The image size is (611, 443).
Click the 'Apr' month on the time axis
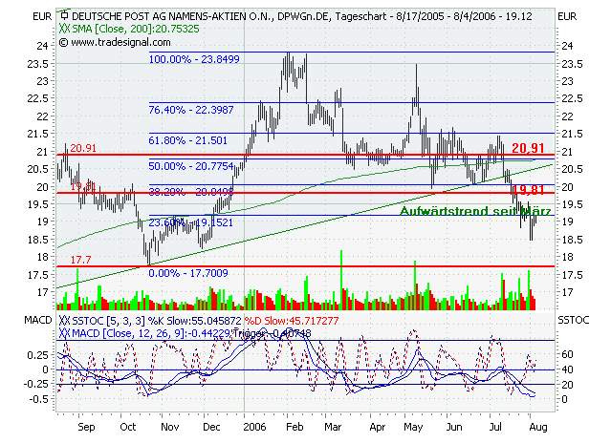[377, 427]
